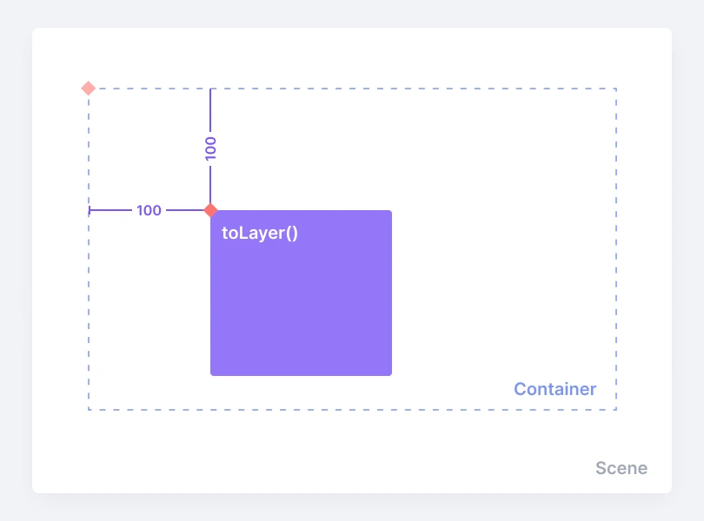Click the vertical purple measurement line

tap(210, 113)
